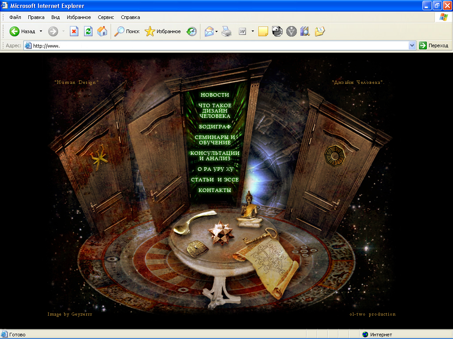Open the Правка menu
The image size is (453, 339).
point(36,17)
